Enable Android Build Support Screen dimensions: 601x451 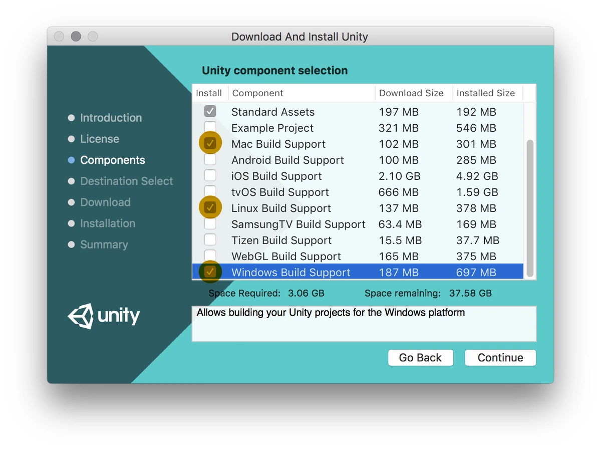210,159
